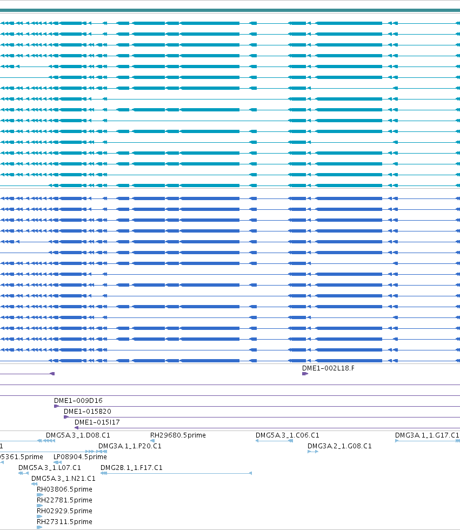
Task: Click the DMG3A.2_1.G08.C1 label
Action: pyautogui.click(x=339, y=446)
